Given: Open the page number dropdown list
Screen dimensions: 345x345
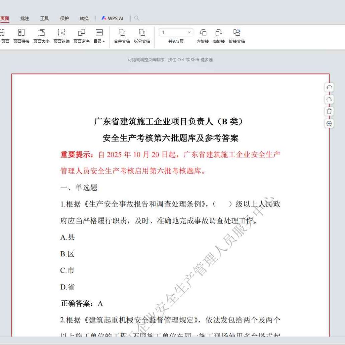Looking at the screenshot, I should click(189, 32).
